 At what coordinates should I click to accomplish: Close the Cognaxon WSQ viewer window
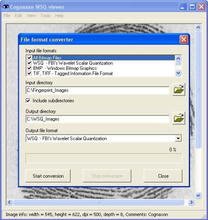coord(201,7)
